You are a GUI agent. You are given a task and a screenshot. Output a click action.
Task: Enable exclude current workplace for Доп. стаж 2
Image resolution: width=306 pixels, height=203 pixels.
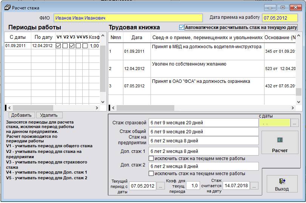(x=151, y=174)
